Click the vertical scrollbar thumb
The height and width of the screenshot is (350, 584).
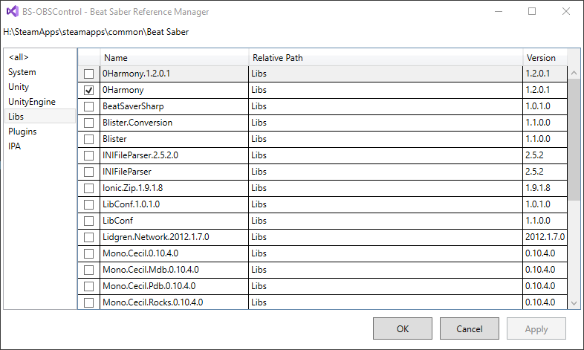(574, 140)
